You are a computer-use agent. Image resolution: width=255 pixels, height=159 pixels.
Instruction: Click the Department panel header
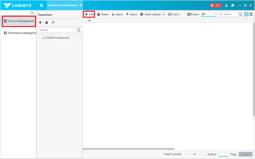pos(45,15)
